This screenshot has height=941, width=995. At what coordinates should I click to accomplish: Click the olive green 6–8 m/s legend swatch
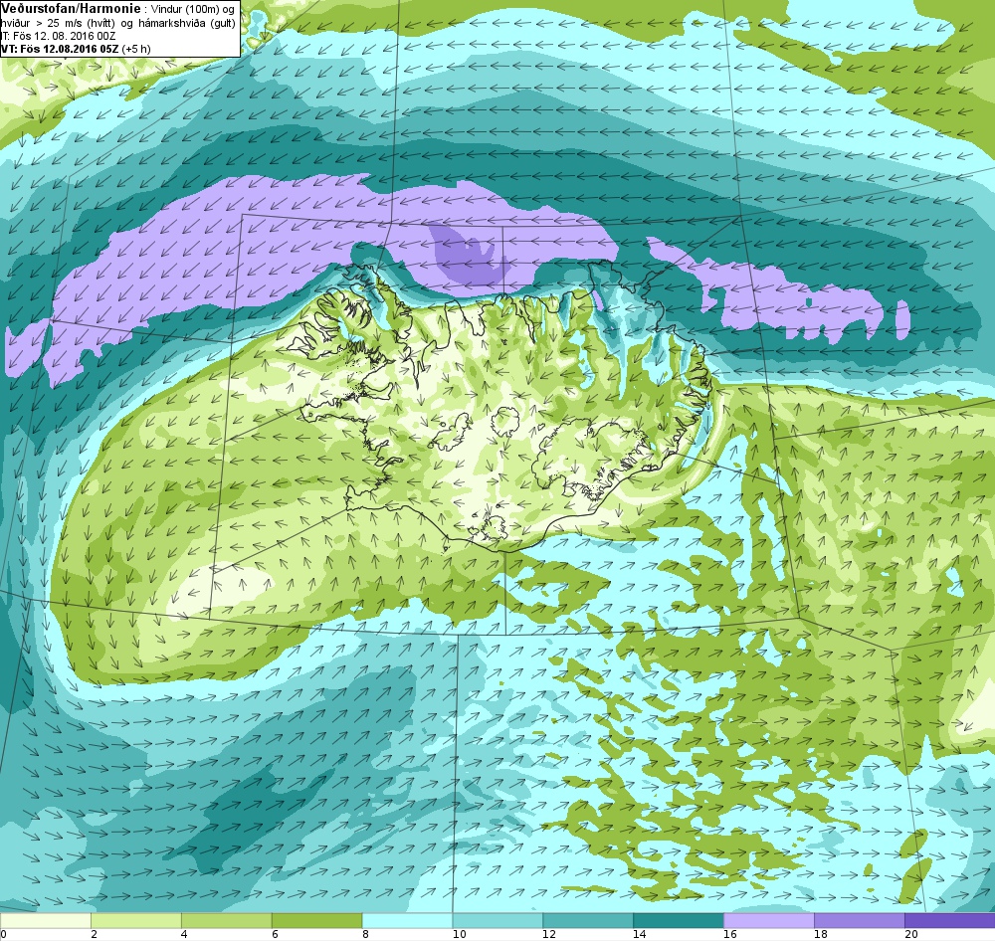(316, 919)
